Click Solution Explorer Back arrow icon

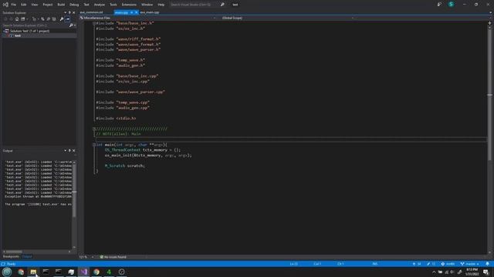(x=5, y=19)
